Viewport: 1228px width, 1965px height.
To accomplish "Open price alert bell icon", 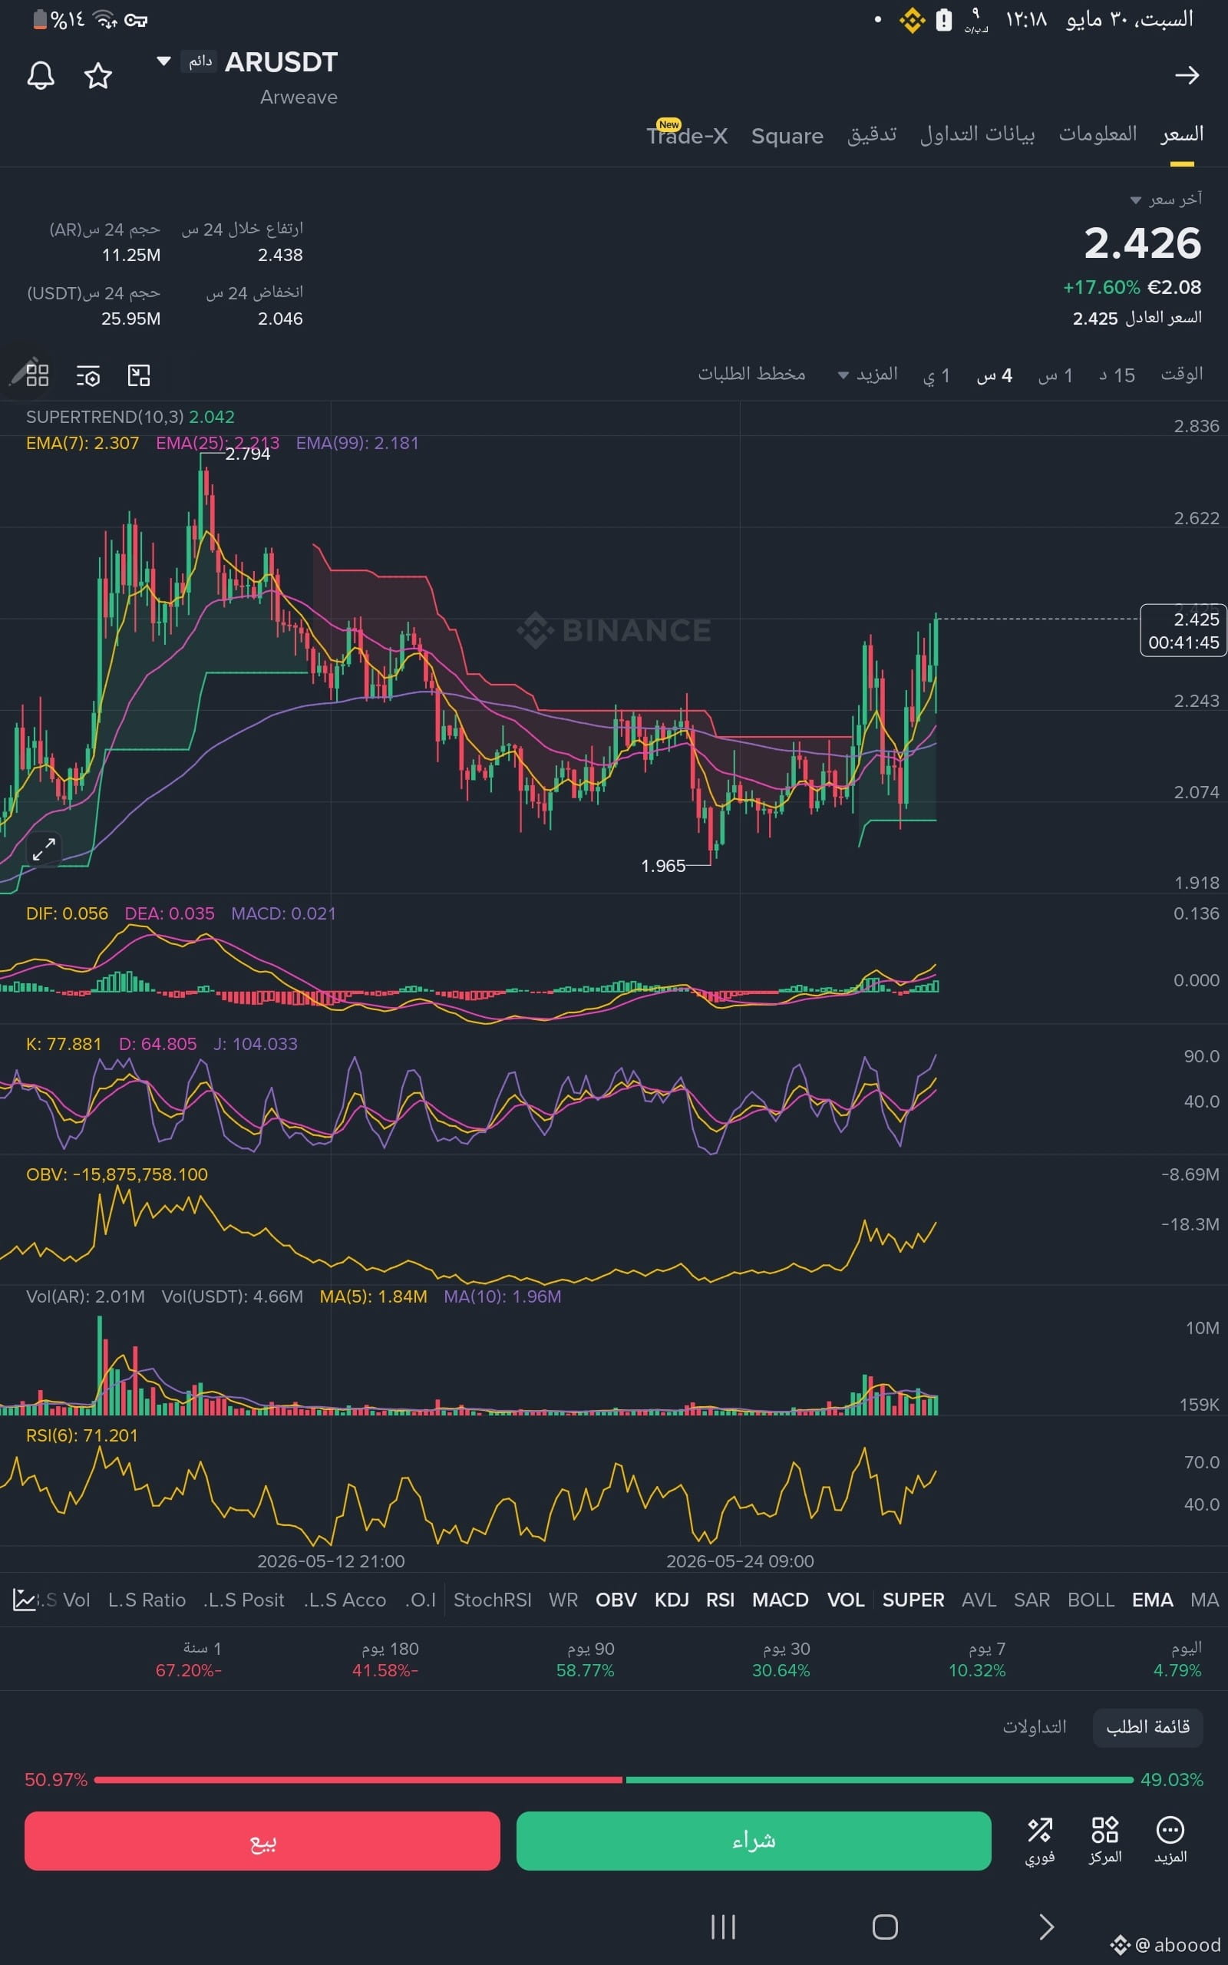I will point(41,75).
